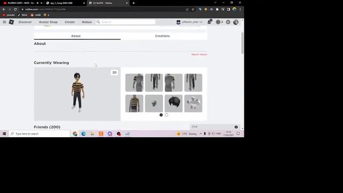This screenshot has height=193, width=343.
Task: Open File Explorer from the taskbar
Action: point(92,133)
